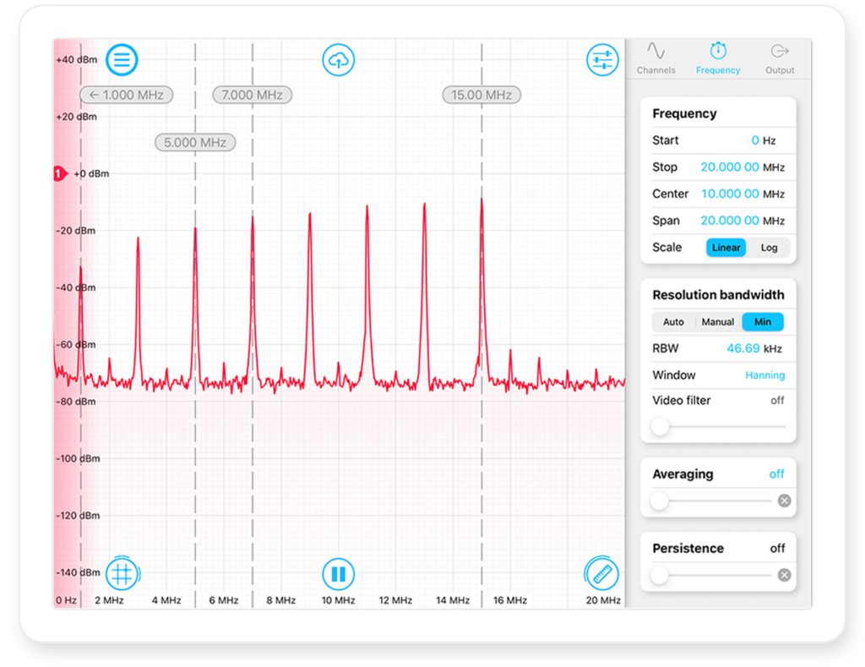865x667 pixels.
Task: Set frequency scale to Linear
Action: (x=726, y=248)
